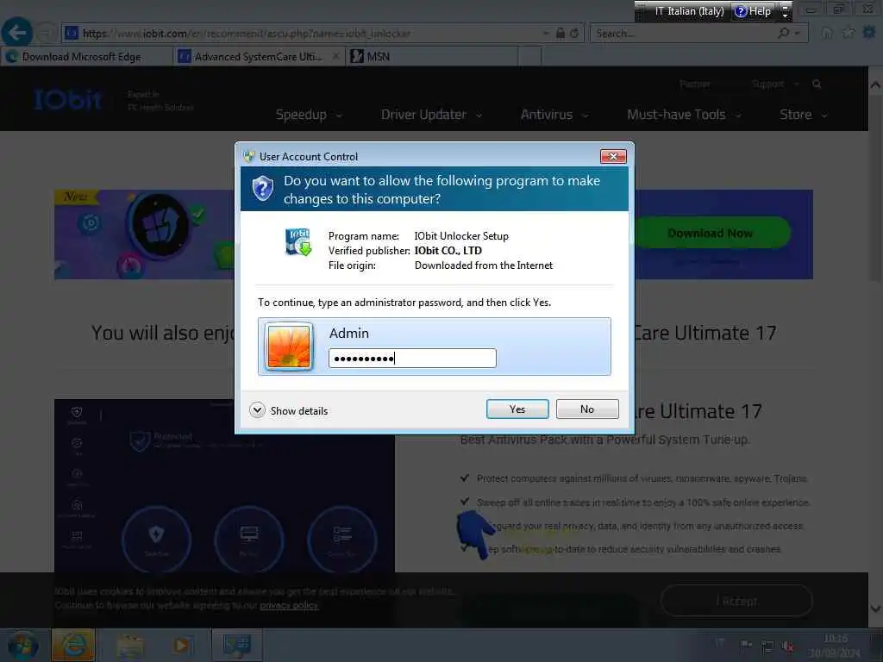
Task: Click the IObit logo on the webpage
Action: point(67,100)
